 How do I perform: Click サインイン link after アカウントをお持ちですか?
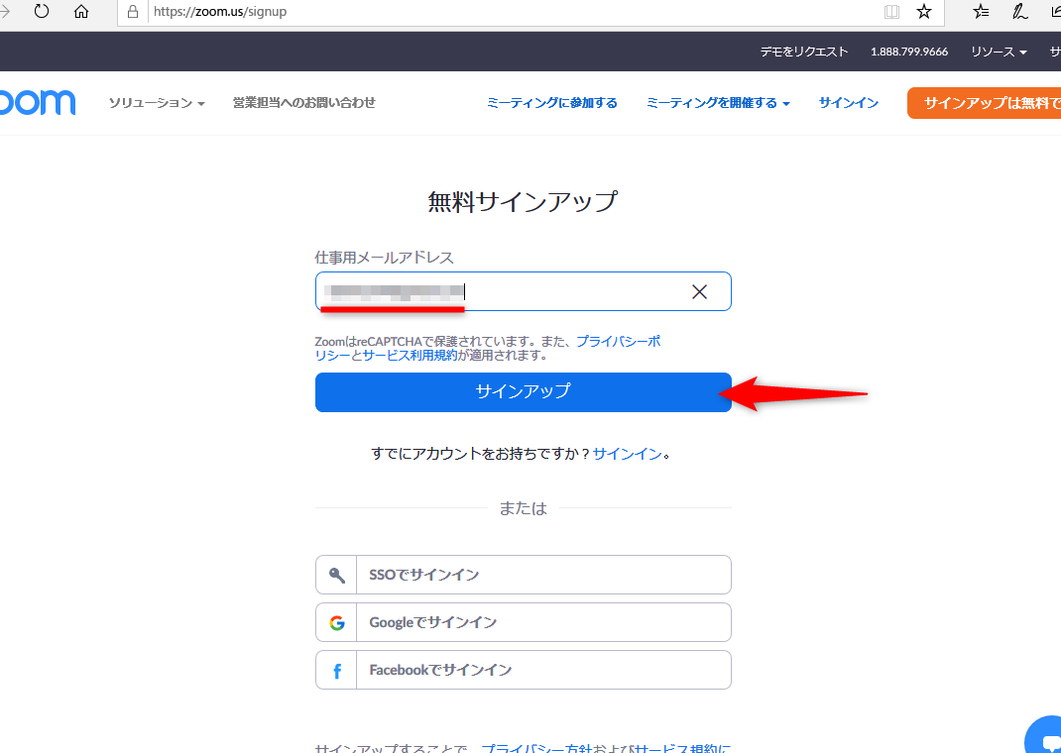(628, 454)
